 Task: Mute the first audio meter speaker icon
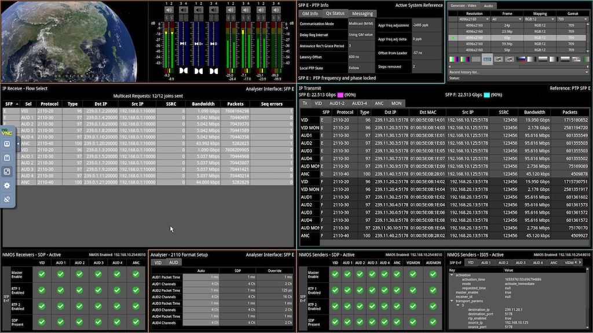tap(169, 10)
